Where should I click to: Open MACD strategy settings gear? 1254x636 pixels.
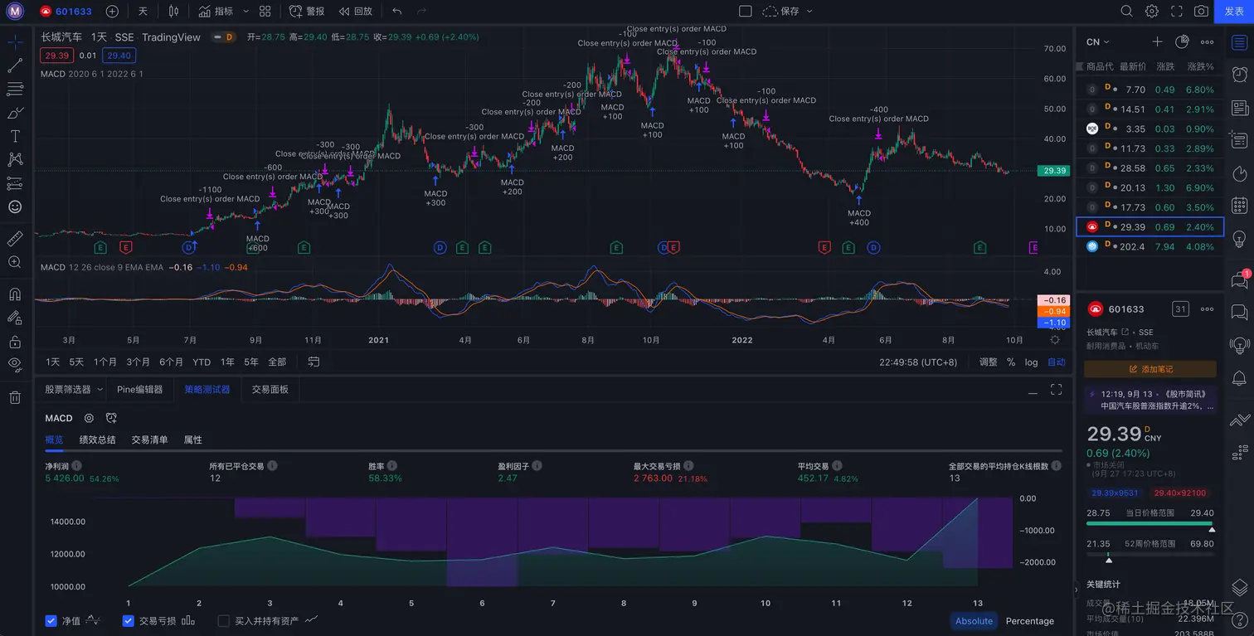click(x=89, y=418)
